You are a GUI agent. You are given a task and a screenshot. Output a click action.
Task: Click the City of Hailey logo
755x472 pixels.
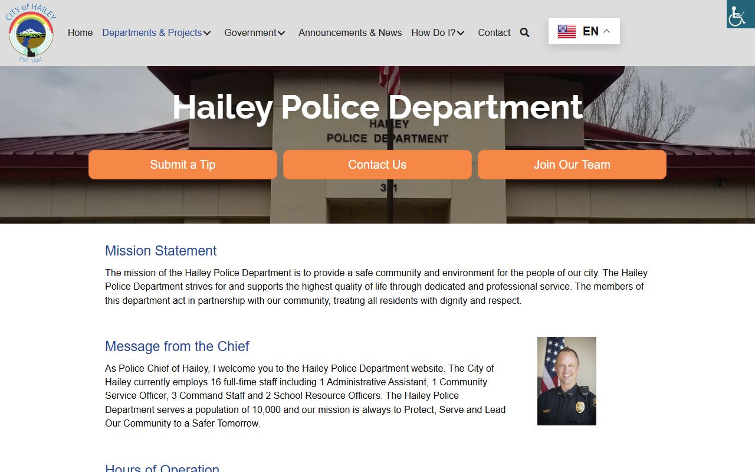[31, 33]
